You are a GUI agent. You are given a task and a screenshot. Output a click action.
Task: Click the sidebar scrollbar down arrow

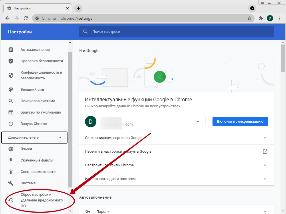70,211
